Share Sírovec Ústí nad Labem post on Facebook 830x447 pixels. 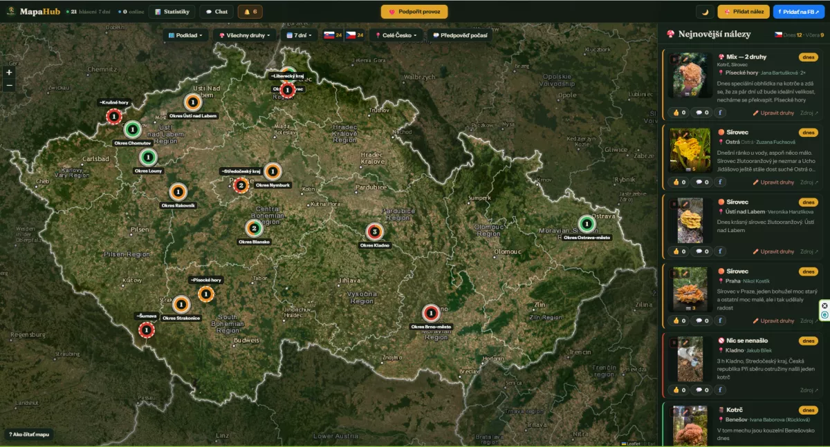[x=720, y=251]
